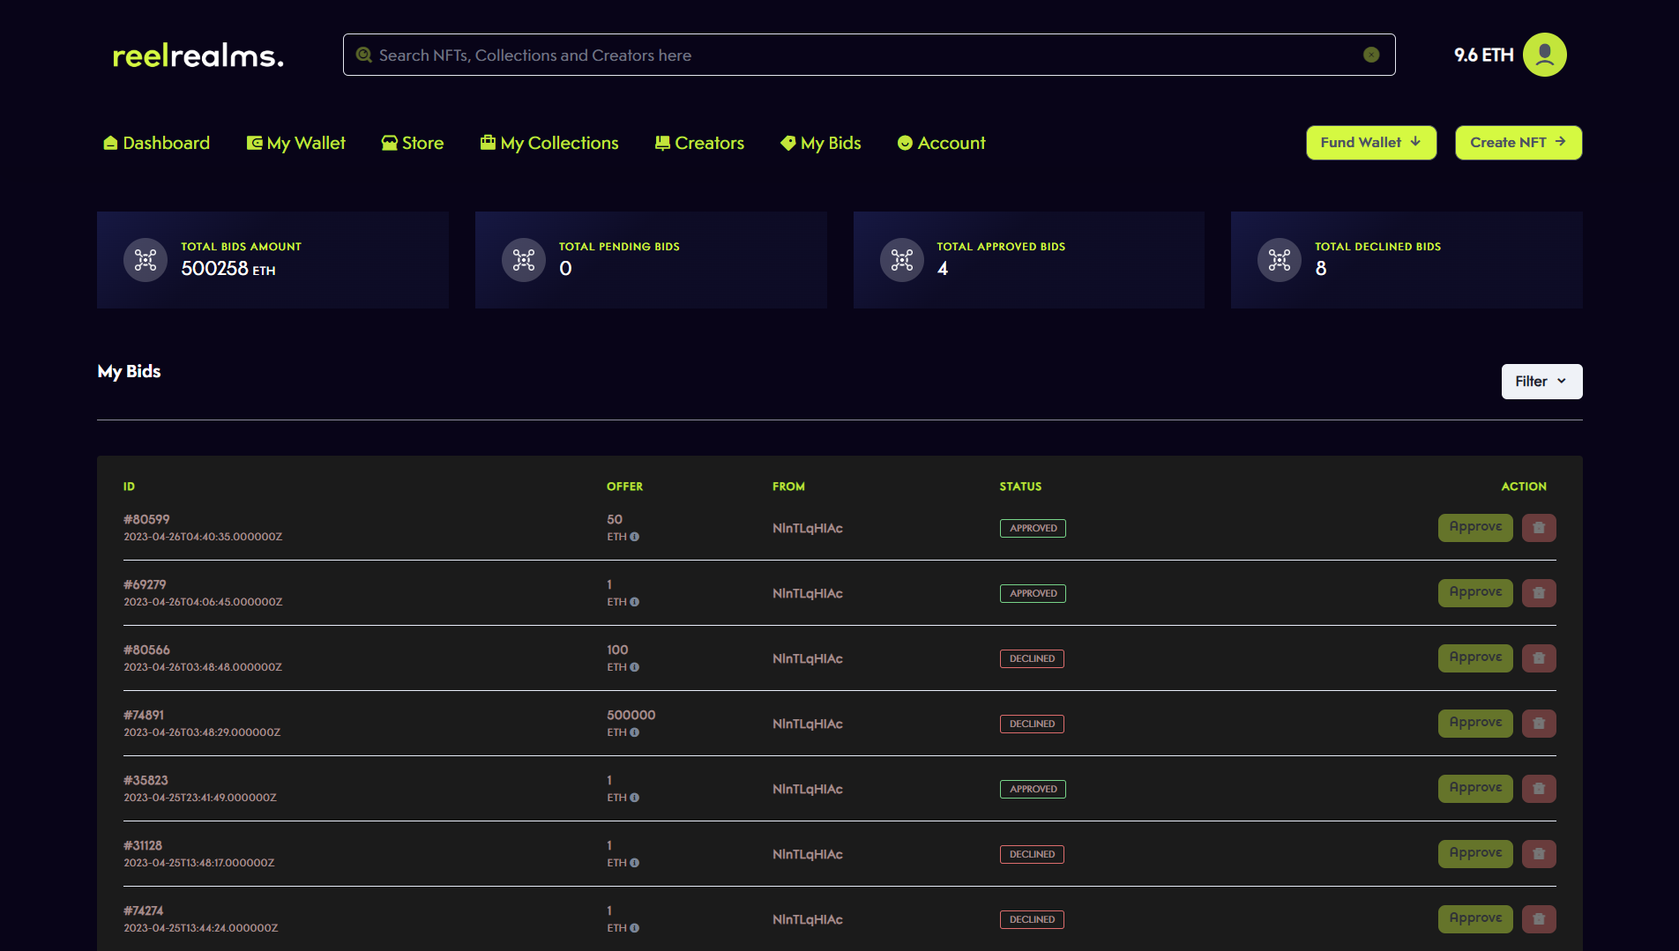Delete bid #80599 with trash icon
Viewport: 1679px width, 951px height.
tap(1539, 528)
